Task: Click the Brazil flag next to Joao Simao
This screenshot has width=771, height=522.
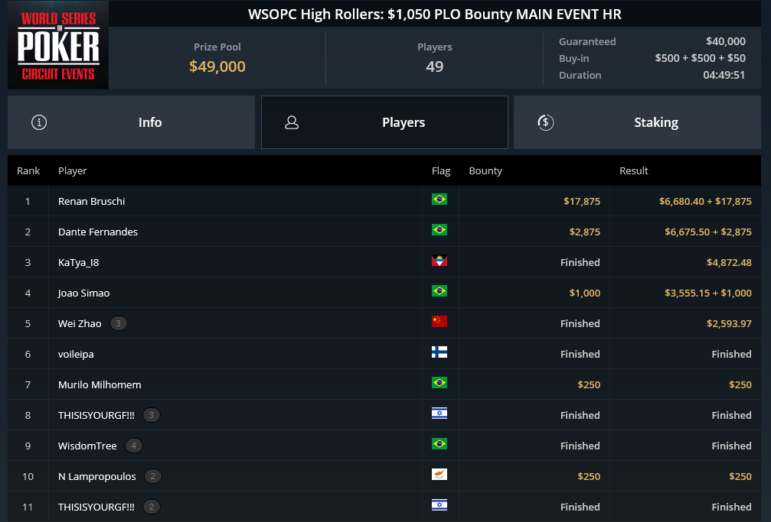Action: coord(439,291)
